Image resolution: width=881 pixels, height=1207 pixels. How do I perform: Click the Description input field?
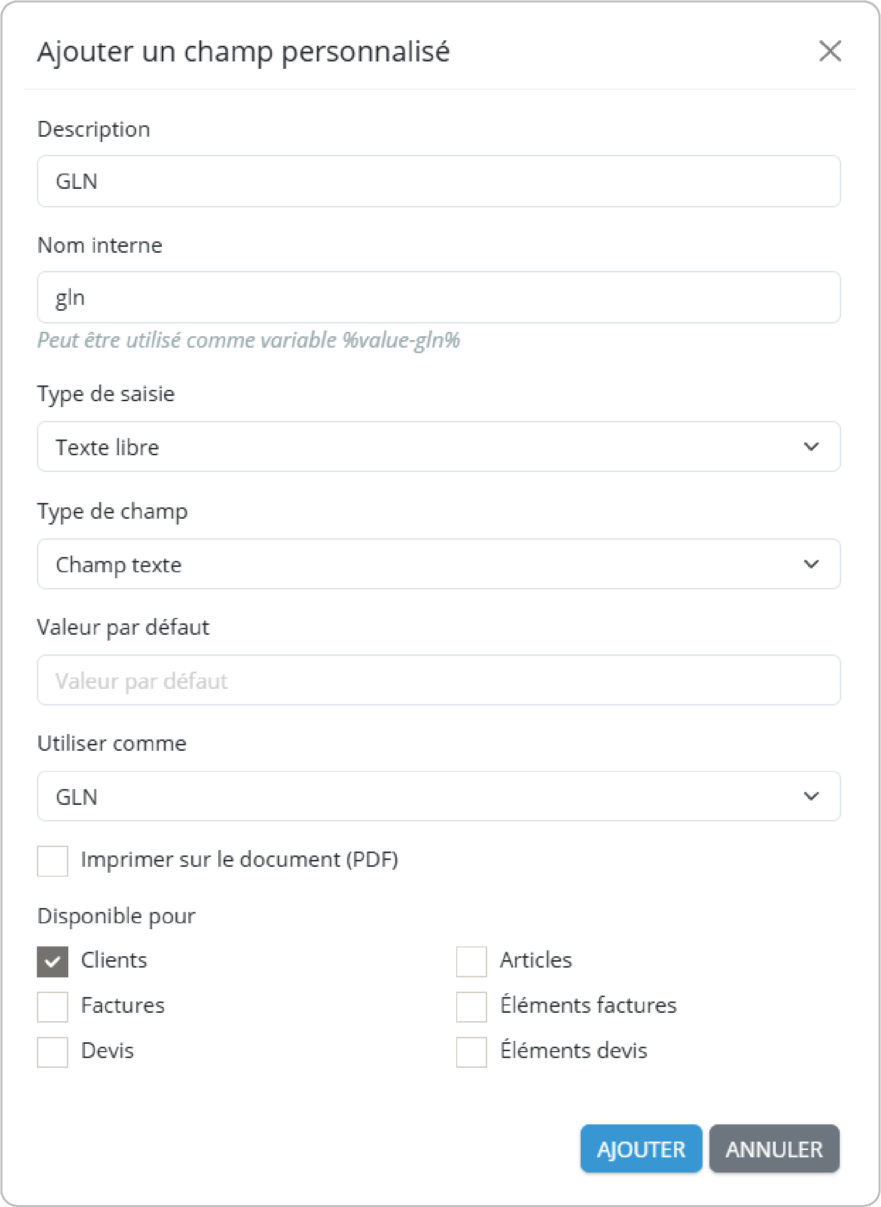pos(439,181)
